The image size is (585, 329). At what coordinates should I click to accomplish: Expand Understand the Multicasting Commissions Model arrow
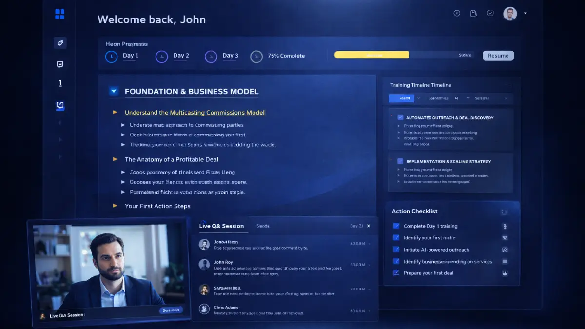pyautogui.click(x=115, y=113)
